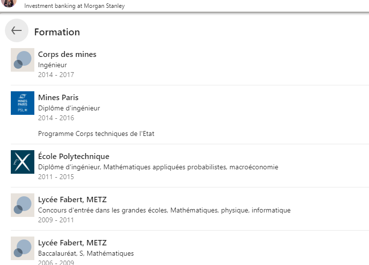This screenshot has height=265, width=369.
Task: Select the Lycée Fabert Baccalauréat placeholder logo
Action: point(23,248)
